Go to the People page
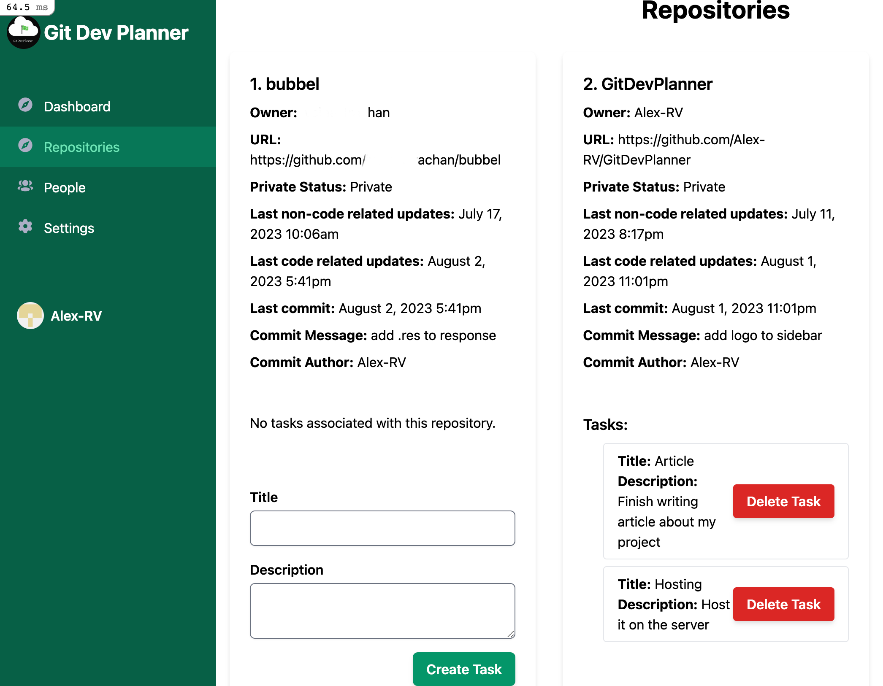This screenshot has width=883, height=686. tap(65, 188)
